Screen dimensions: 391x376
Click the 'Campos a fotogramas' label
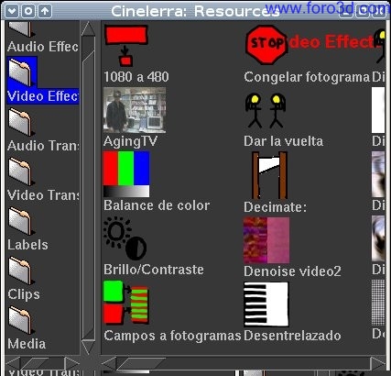tap(172, 336)
